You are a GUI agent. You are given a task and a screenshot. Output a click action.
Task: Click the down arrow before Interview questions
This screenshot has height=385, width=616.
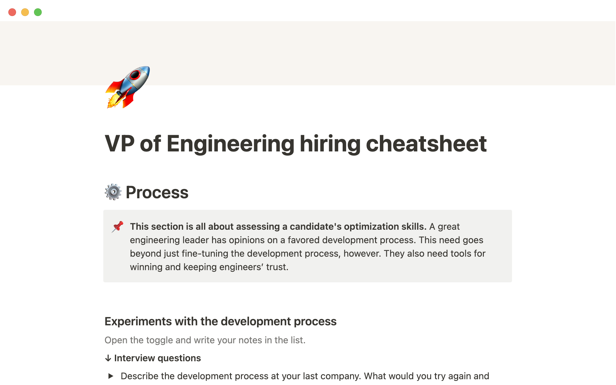click(x=108, y=358)
